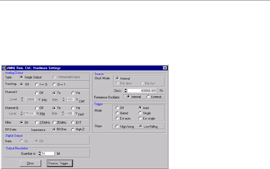Click the Source, Trigger... button

click(60, 163)
